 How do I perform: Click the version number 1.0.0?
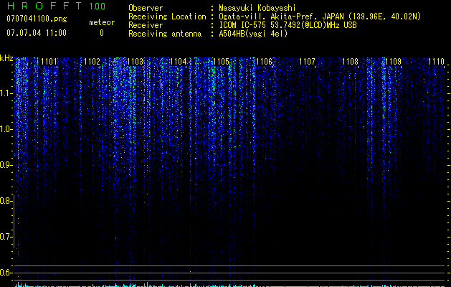(x=97, y=6)
